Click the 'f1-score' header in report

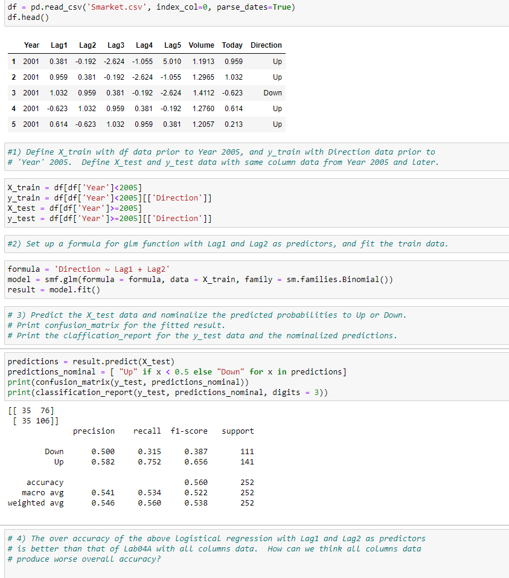point(189,431)
